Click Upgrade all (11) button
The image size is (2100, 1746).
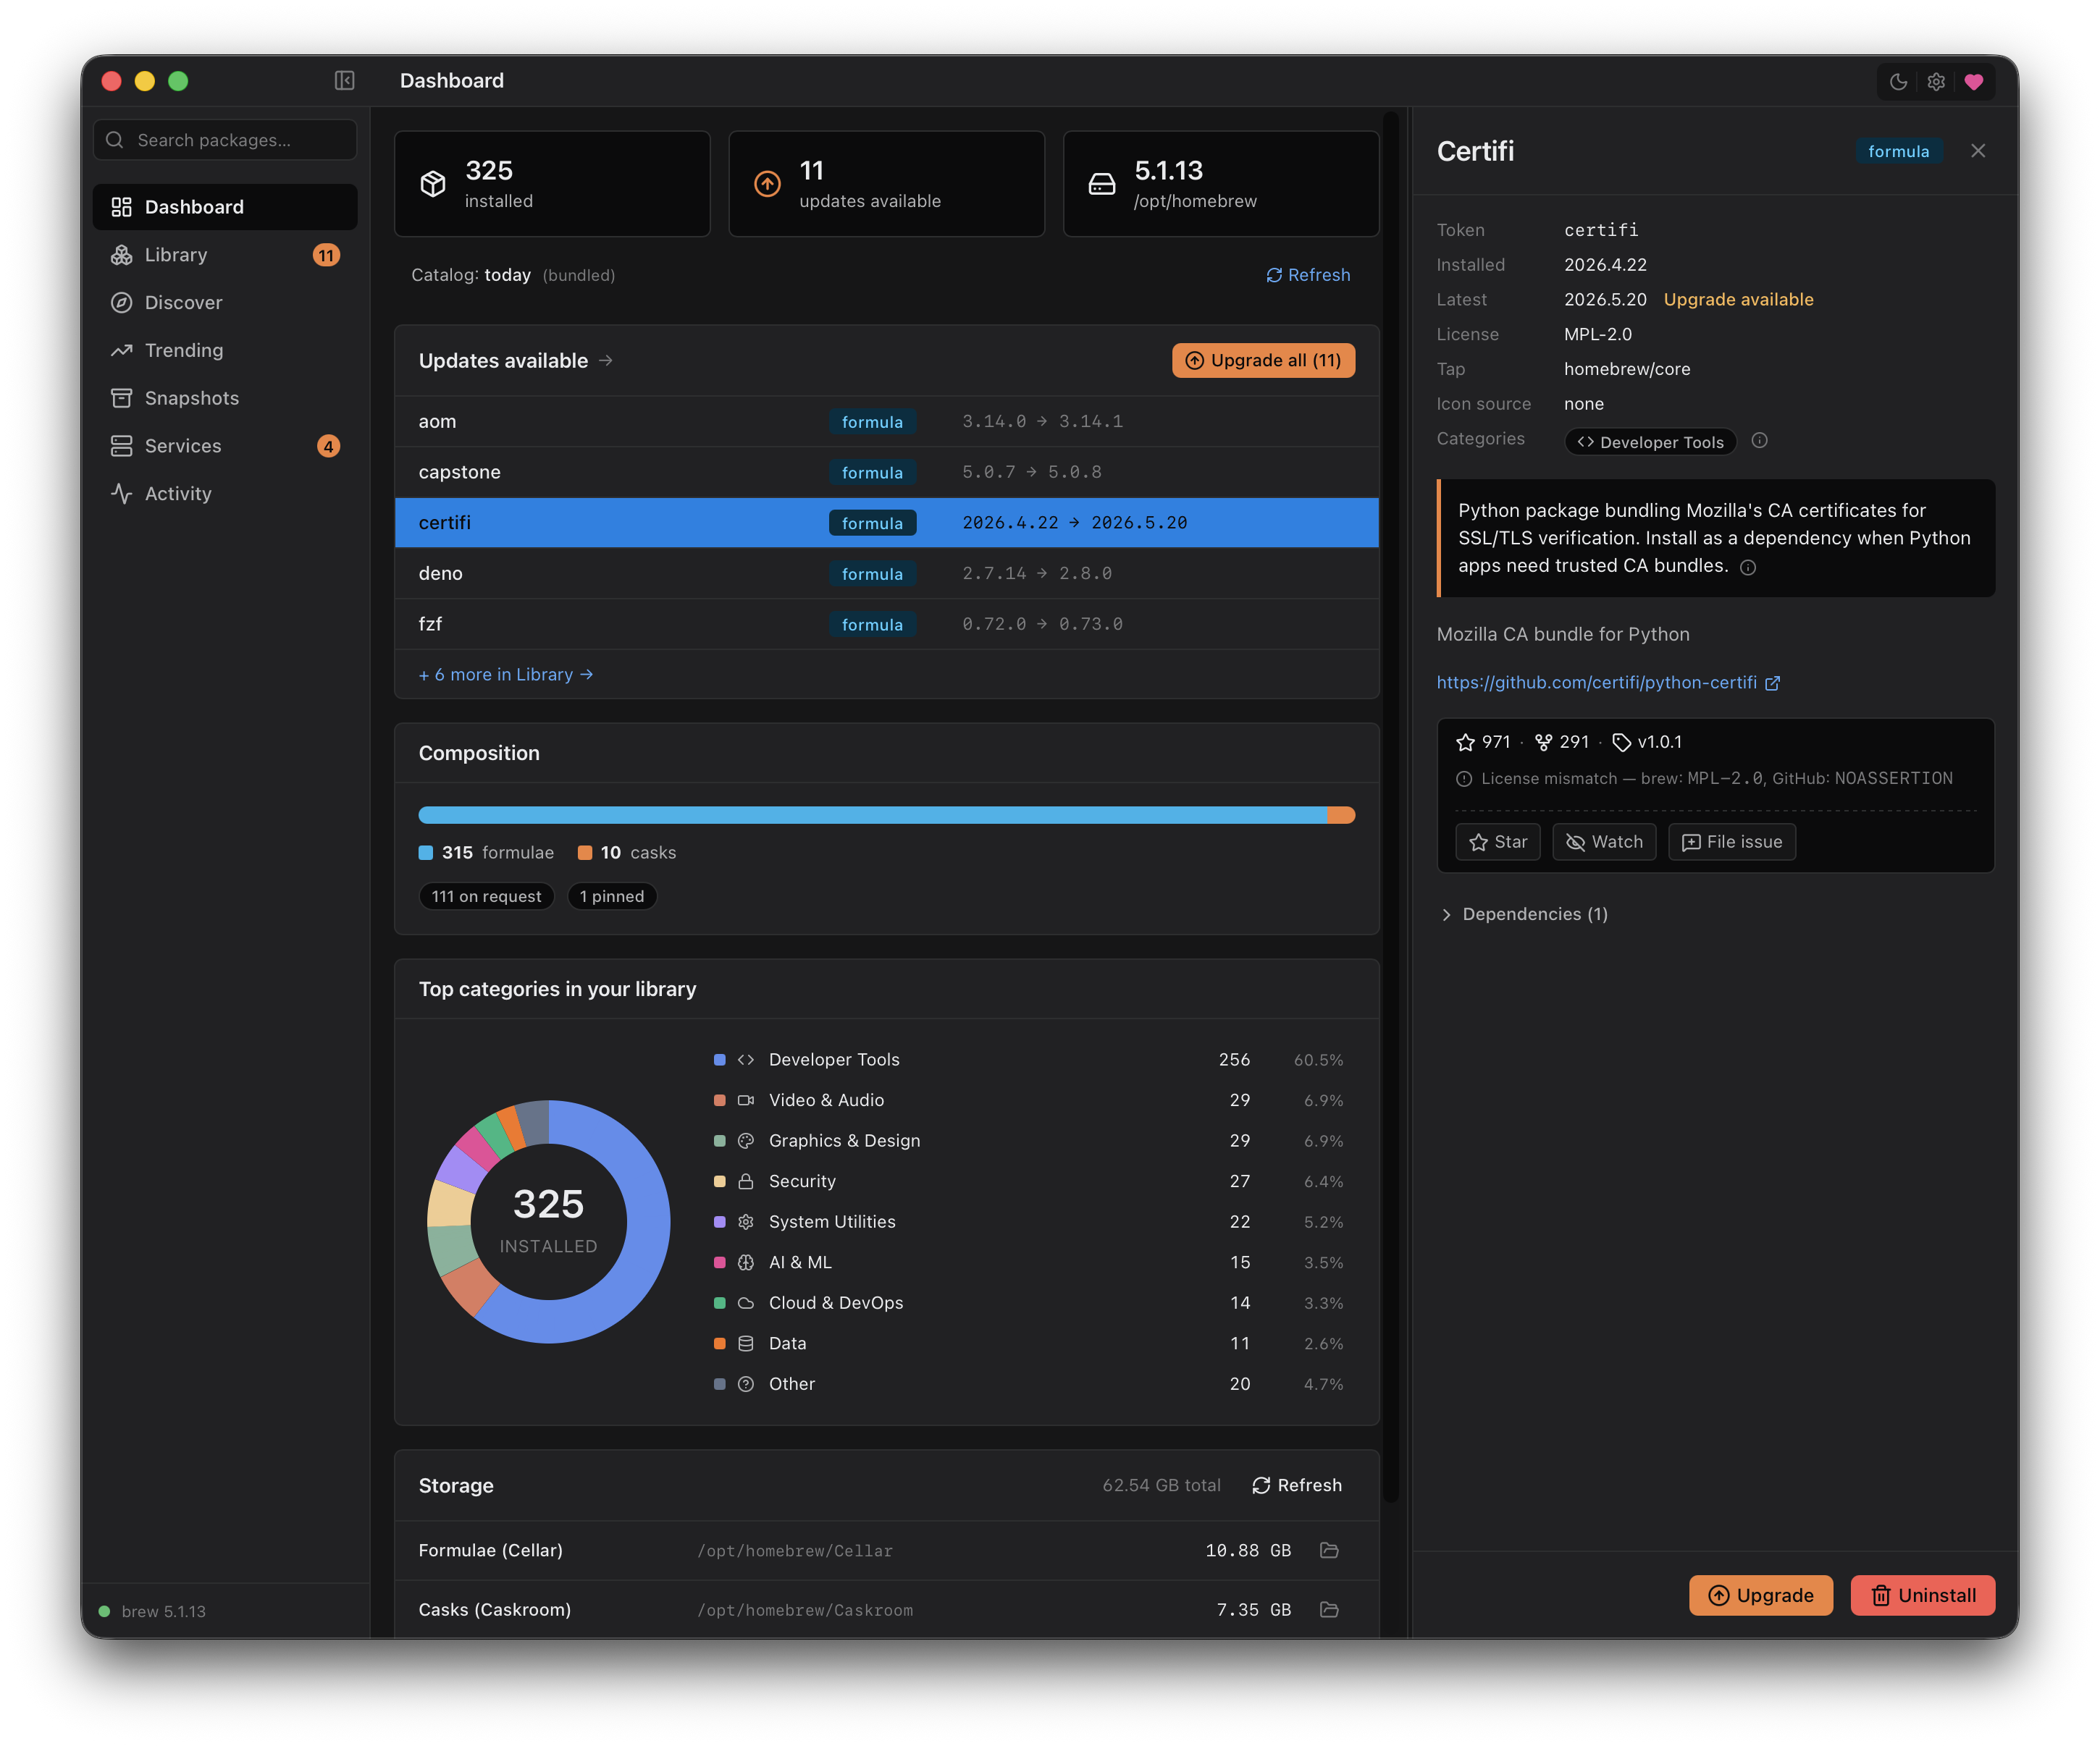click(1263, 360)
